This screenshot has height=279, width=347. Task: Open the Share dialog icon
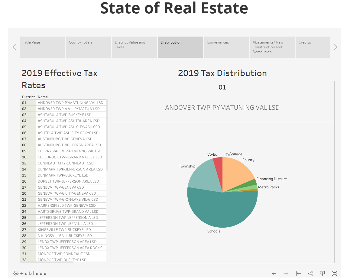tap(310, 273)
